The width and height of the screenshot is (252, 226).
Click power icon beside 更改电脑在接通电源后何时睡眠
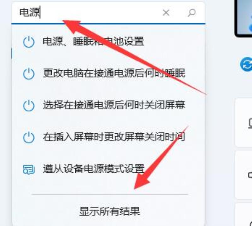coord(29,74)
